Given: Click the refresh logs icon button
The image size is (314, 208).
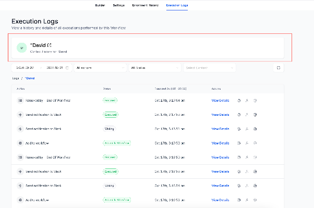Looking at the screenshot, I should pyautogui.click(x=279, y=68).
